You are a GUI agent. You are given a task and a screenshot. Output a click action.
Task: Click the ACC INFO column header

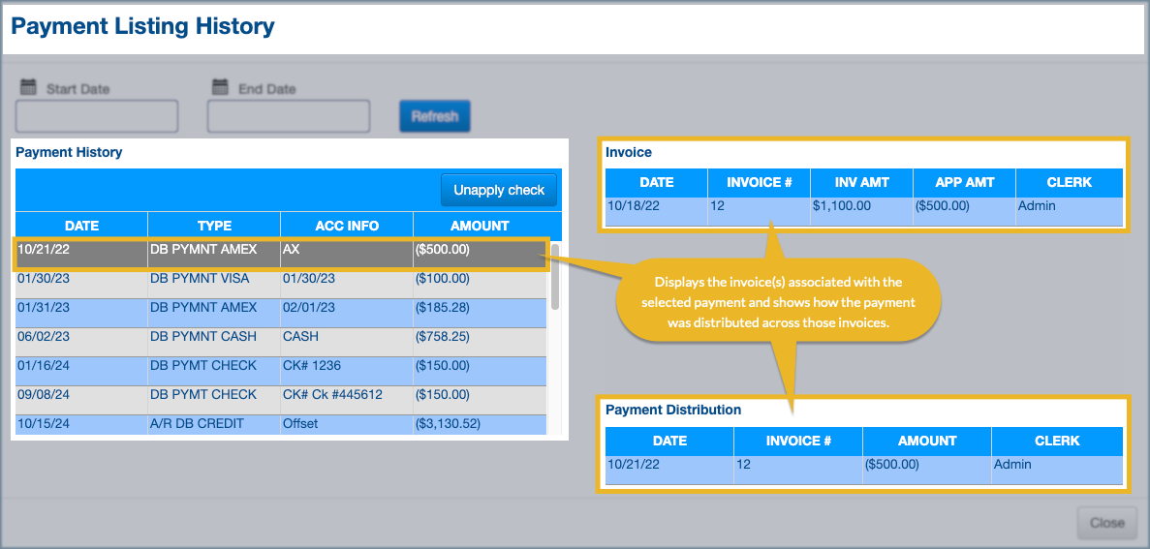pyautogui.click(x=347, y=226)
